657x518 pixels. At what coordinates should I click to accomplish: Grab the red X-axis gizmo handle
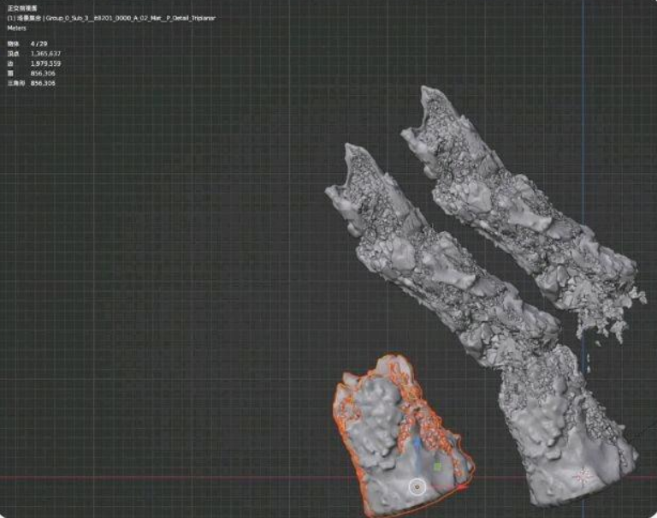pyautogui.click(x=462, y=487)
